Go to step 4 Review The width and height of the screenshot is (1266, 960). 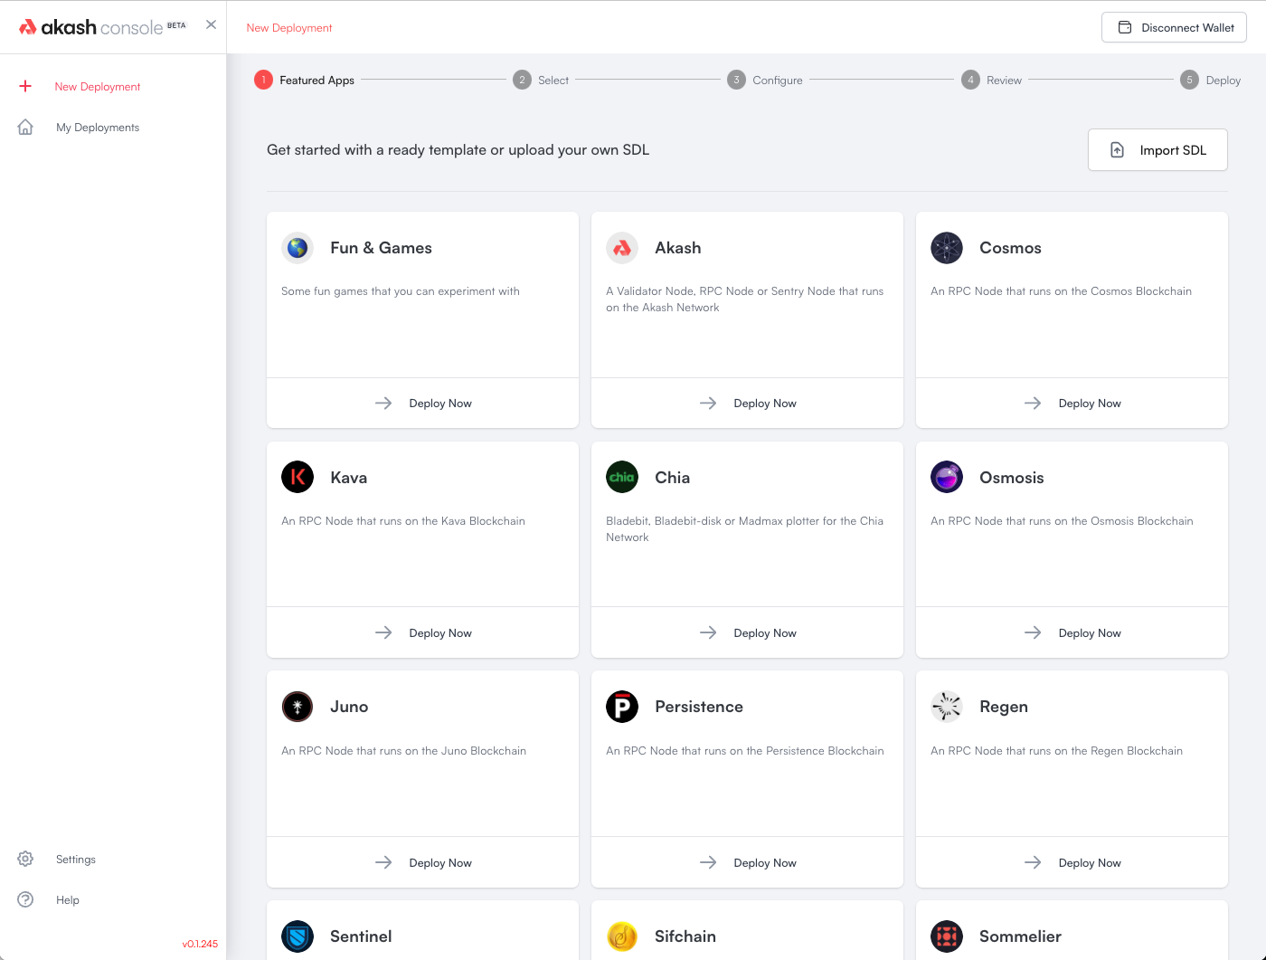tap(991, 80)
